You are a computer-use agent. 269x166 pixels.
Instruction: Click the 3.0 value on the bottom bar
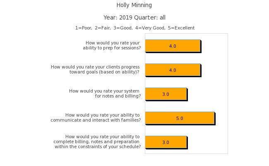(x=166, y=142)
